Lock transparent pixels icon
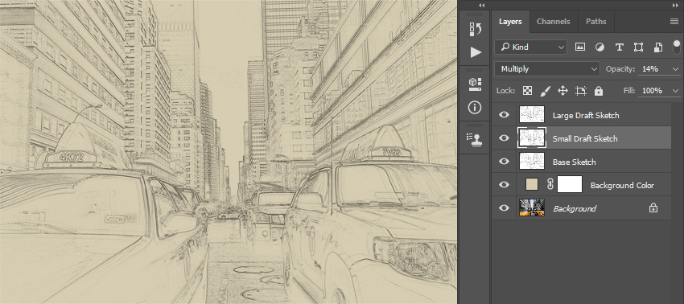684x304 pixels. click(528, 91)
